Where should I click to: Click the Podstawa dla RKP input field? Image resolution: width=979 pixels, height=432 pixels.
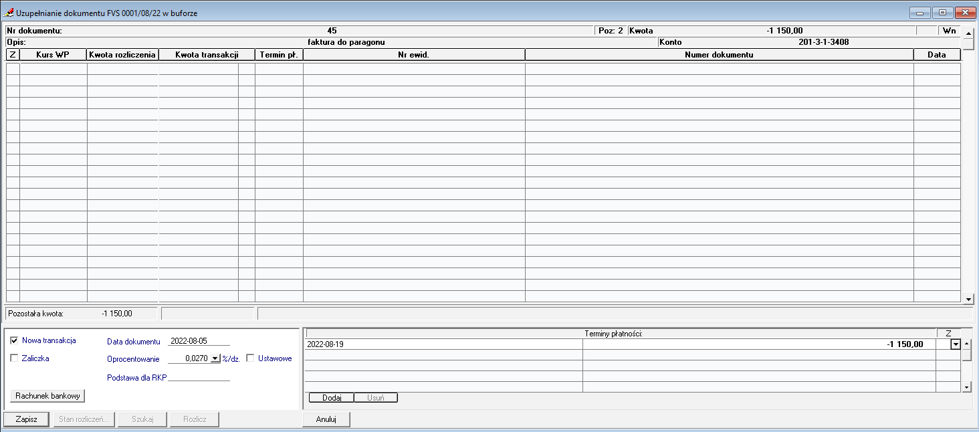(x=199, y=377)
